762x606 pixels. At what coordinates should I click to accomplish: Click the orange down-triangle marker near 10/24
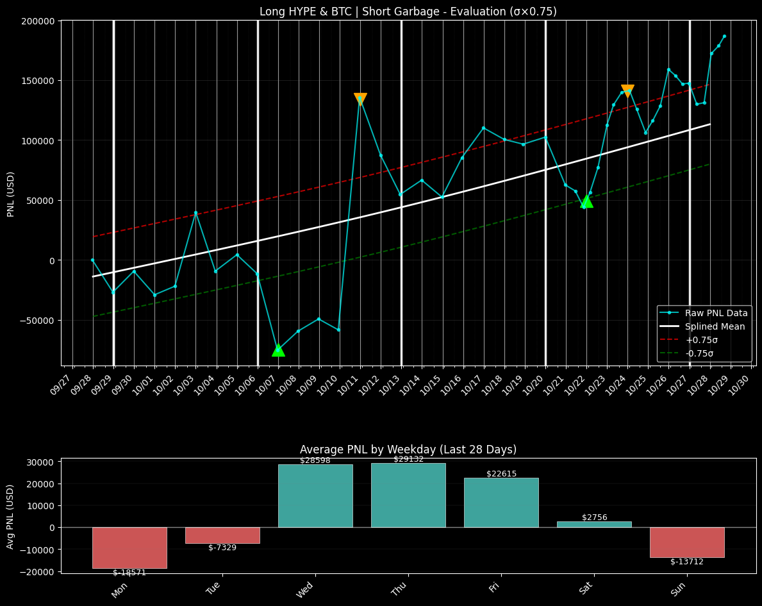[627, 90]
